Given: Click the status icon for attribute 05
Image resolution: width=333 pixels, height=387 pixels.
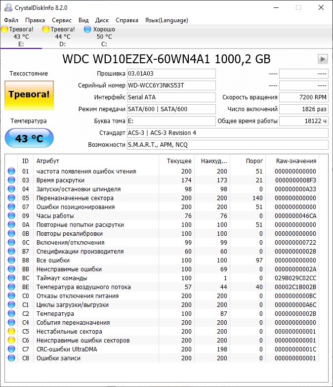Looking at the screenshot, I should point(11,198).
